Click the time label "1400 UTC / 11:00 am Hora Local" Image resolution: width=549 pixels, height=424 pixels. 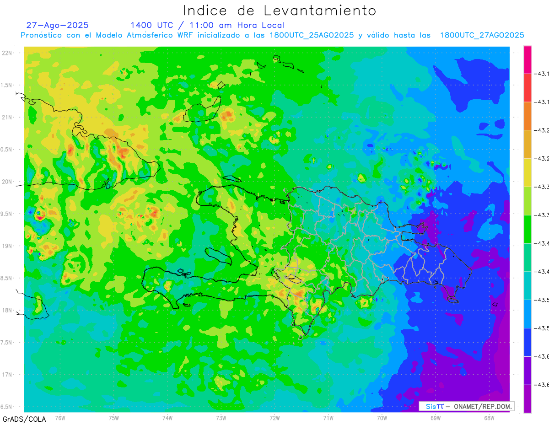207,25
